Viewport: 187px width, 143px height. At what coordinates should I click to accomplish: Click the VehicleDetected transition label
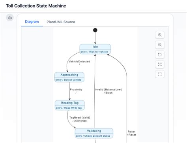(x=79, y=63)
